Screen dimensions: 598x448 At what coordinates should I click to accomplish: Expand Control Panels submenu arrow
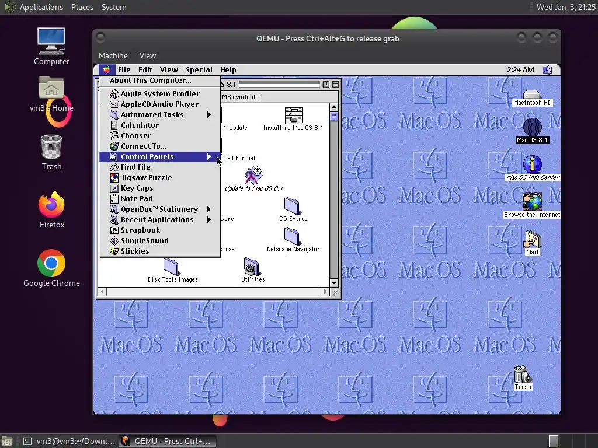208,156
